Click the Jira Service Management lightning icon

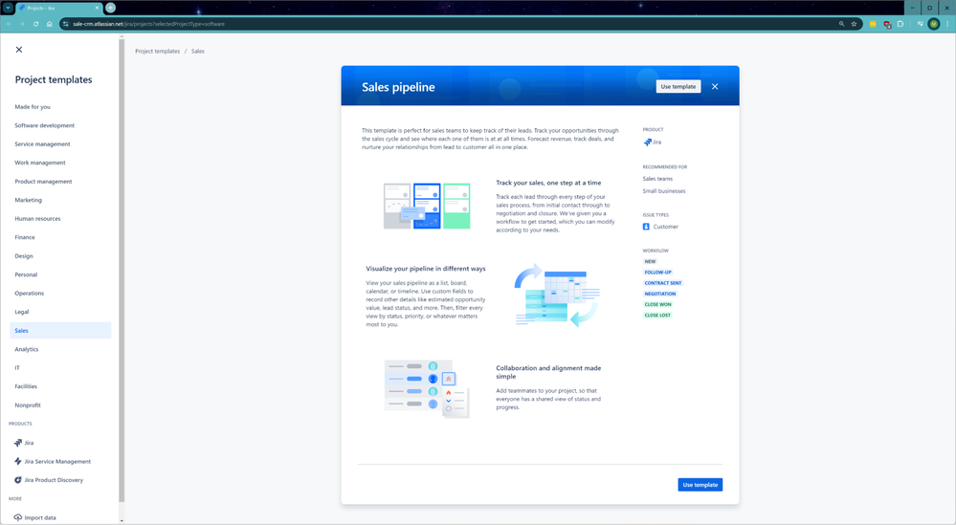click(17, 462)
